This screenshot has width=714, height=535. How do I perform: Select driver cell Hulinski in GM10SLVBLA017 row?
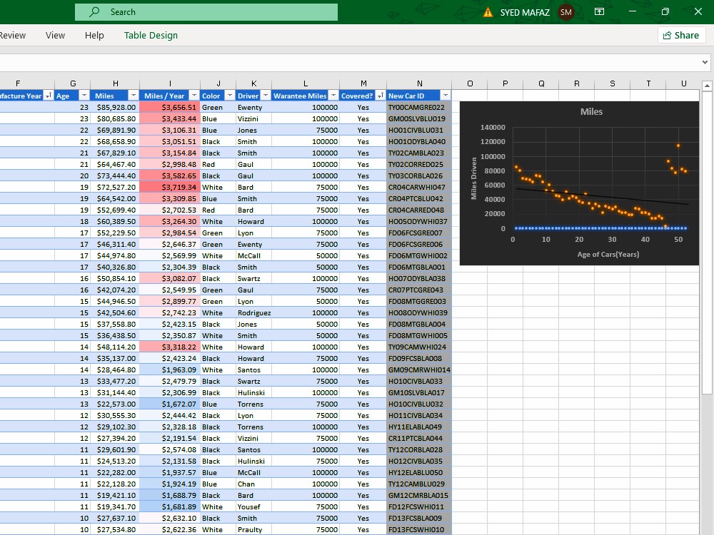tap(253, 392)
